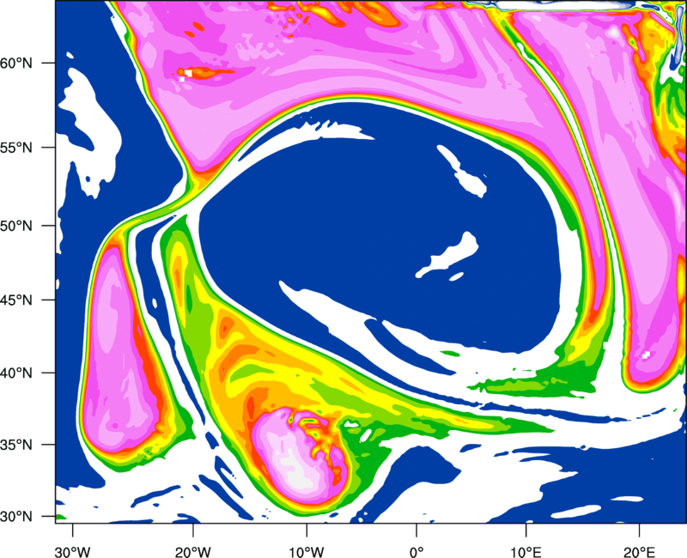Click the 50°N latitude axis label
Viewport: 687px width, 558px height.
16,226
